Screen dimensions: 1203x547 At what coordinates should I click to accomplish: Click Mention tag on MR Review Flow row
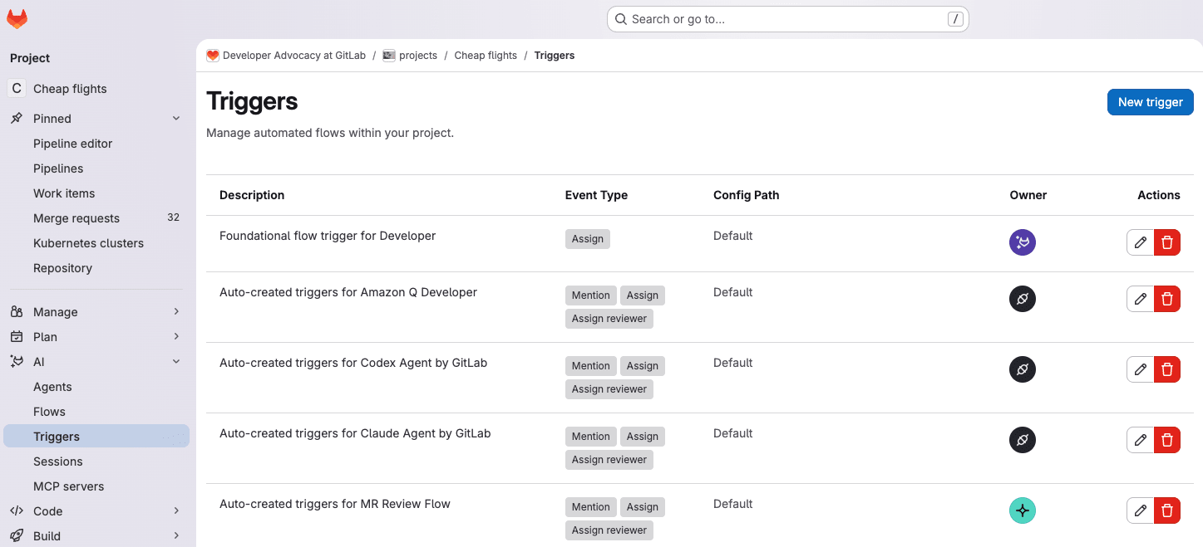pyautogui.click(x=591, y=507)
